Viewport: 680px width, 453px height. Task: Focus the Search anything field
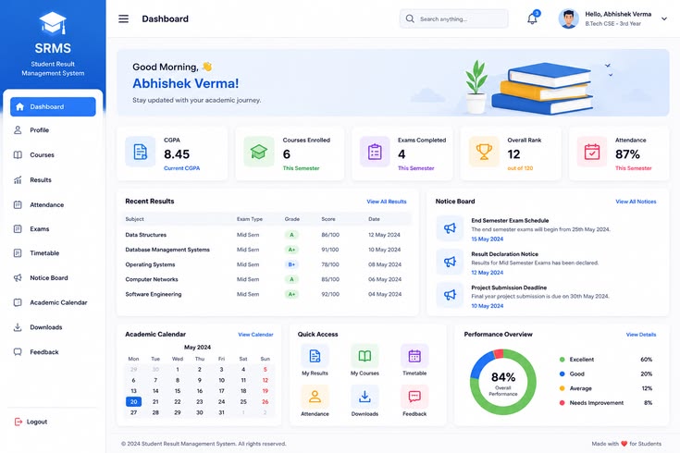pos(453,18)
